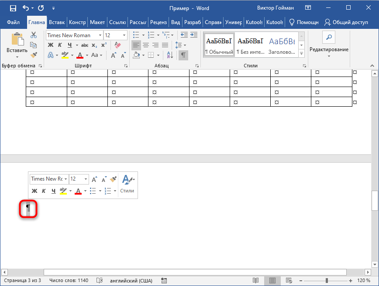Open the Помощник search box
The width and height of the screenshot is (379, 286).
(x=304, y=22)
